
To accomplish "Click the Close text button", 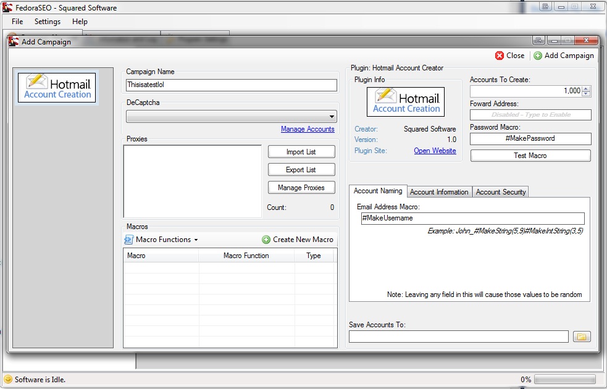I will pos(515,56).
